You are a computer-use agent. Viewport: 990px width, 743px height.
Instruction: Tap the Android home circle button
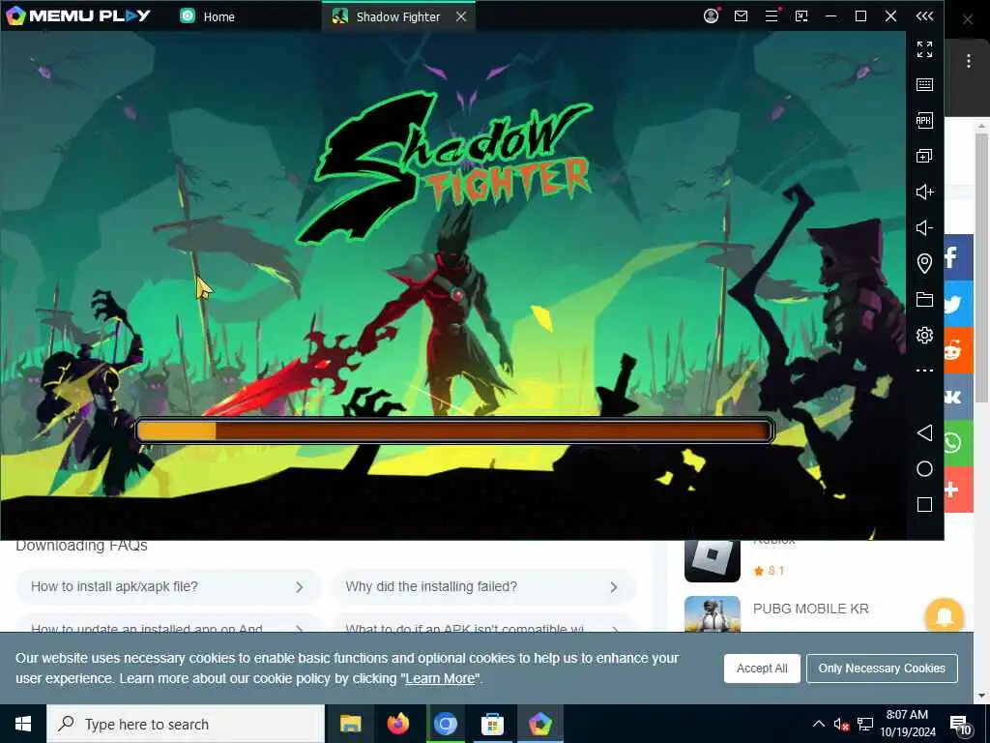[x=924, y=469]
